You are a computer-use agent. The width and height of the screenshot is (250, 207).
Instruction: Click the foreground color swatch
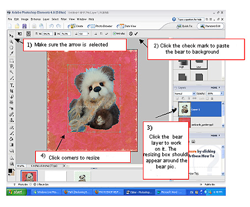10,171
